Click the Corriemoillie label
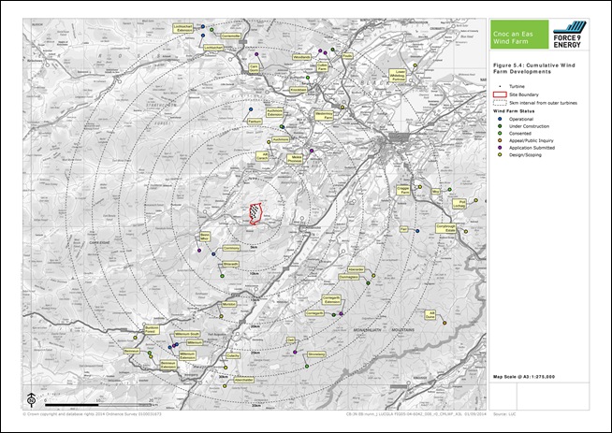 click(230, 36)
